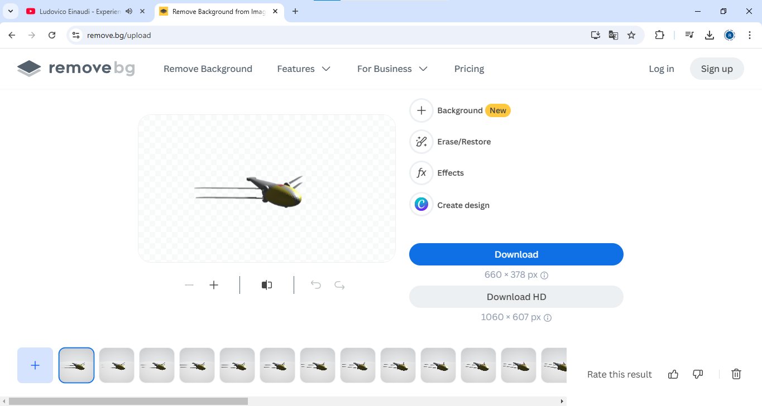
Task: Click the horizontal scrollbar at bottom
Action: [128, 401]
